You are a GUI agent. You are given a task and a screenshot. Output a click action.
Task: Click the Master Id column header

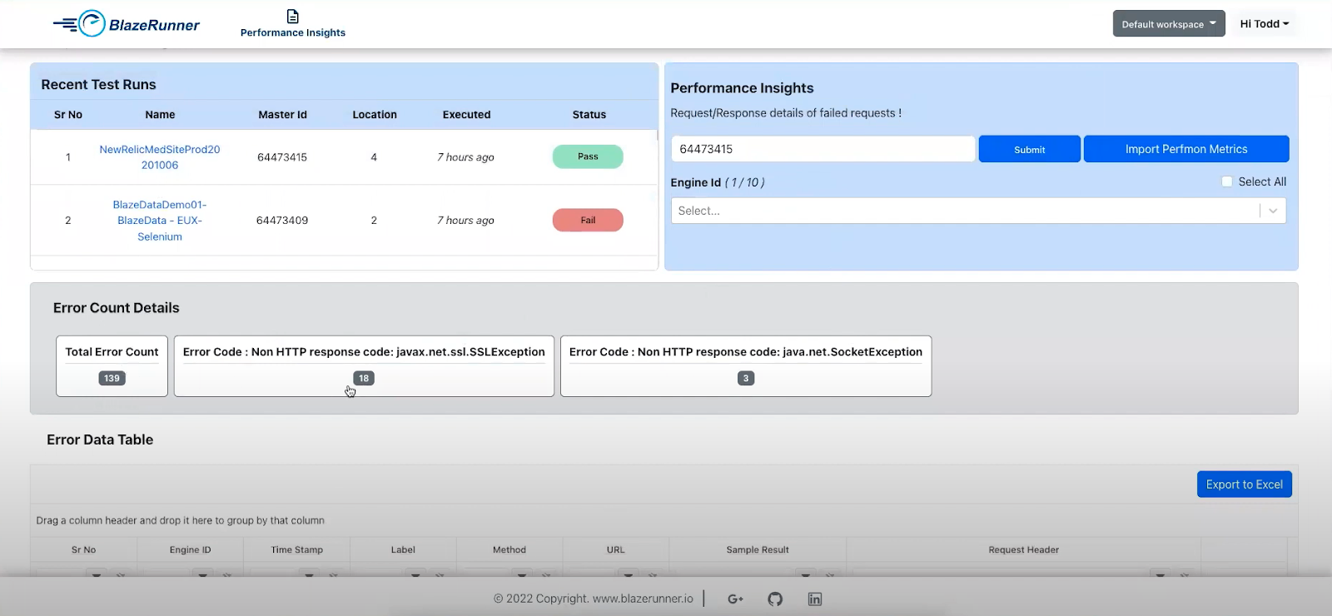point(282,115)
